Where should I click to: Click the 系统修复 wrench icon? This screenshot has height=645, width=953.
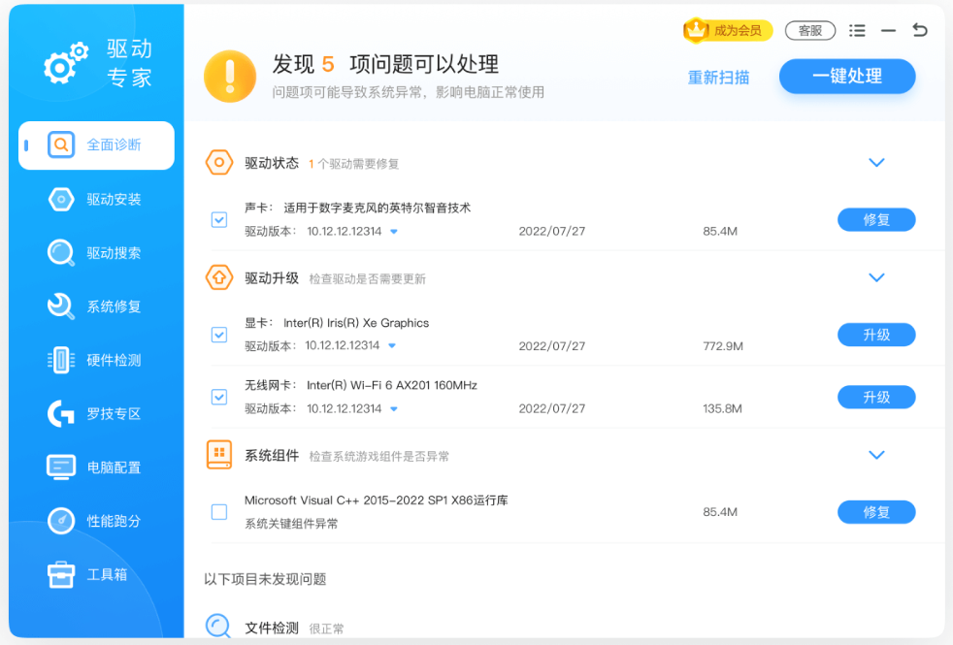(61, 306)
